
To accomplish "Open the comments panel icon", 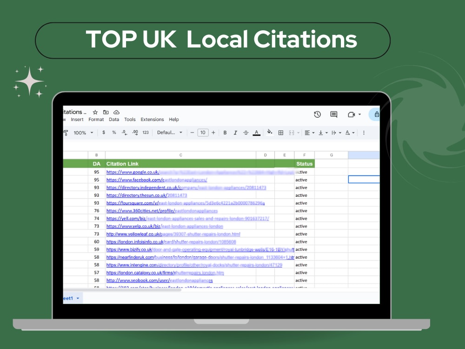I will coord(333,114).
